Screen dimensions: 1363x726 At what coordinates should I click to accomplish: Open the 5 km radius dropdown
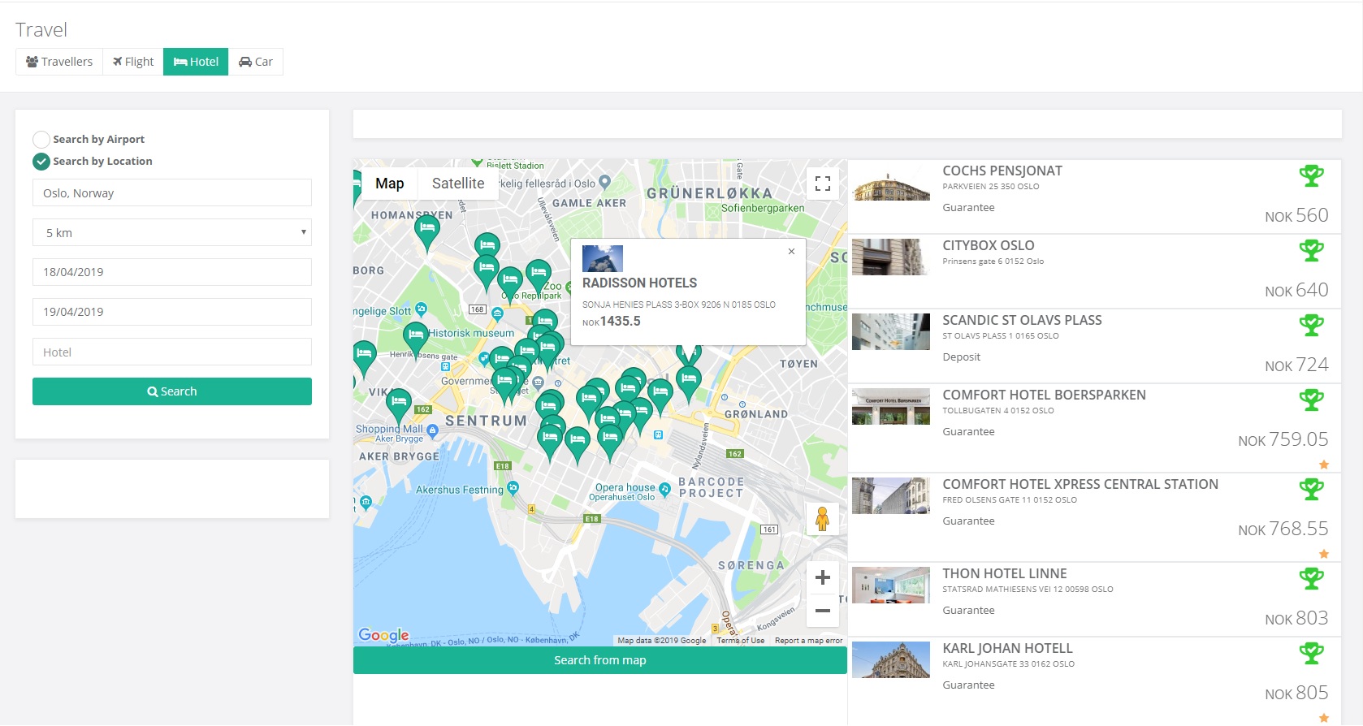[x=172, y=233]
